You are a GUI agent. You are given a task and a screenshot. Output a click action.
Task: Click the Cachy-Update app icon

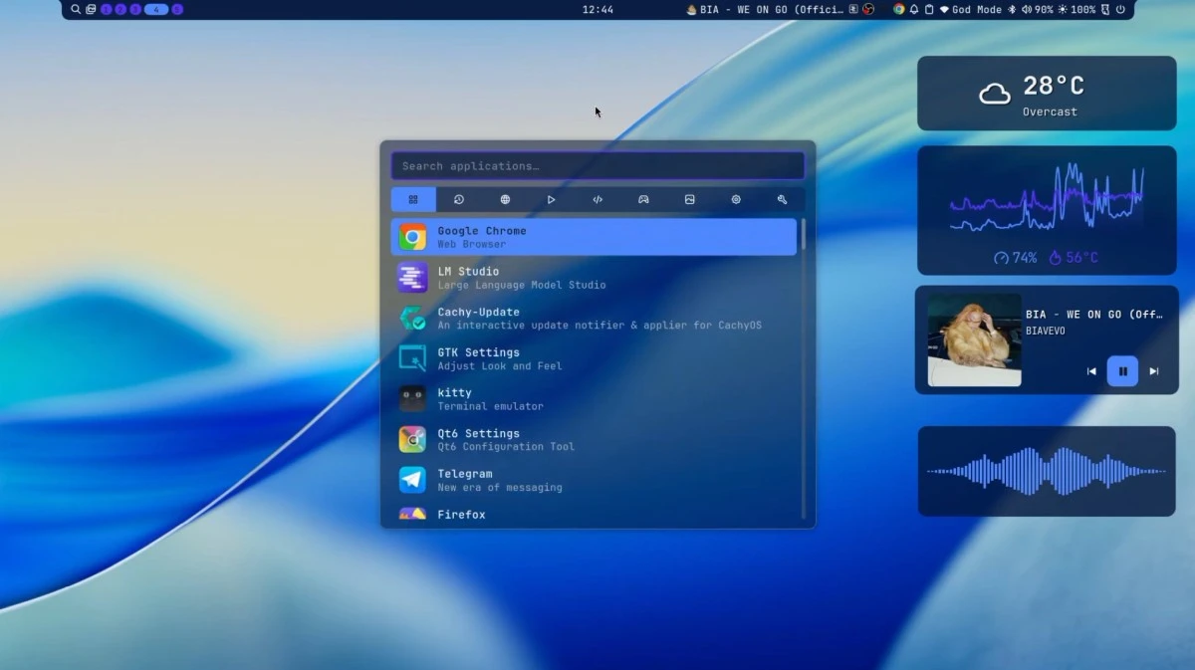[412, 318]
